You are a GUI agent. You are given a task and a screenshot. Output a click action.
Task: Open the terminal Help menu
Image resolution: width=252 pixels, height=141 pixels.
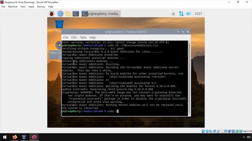tap(93, 38)
